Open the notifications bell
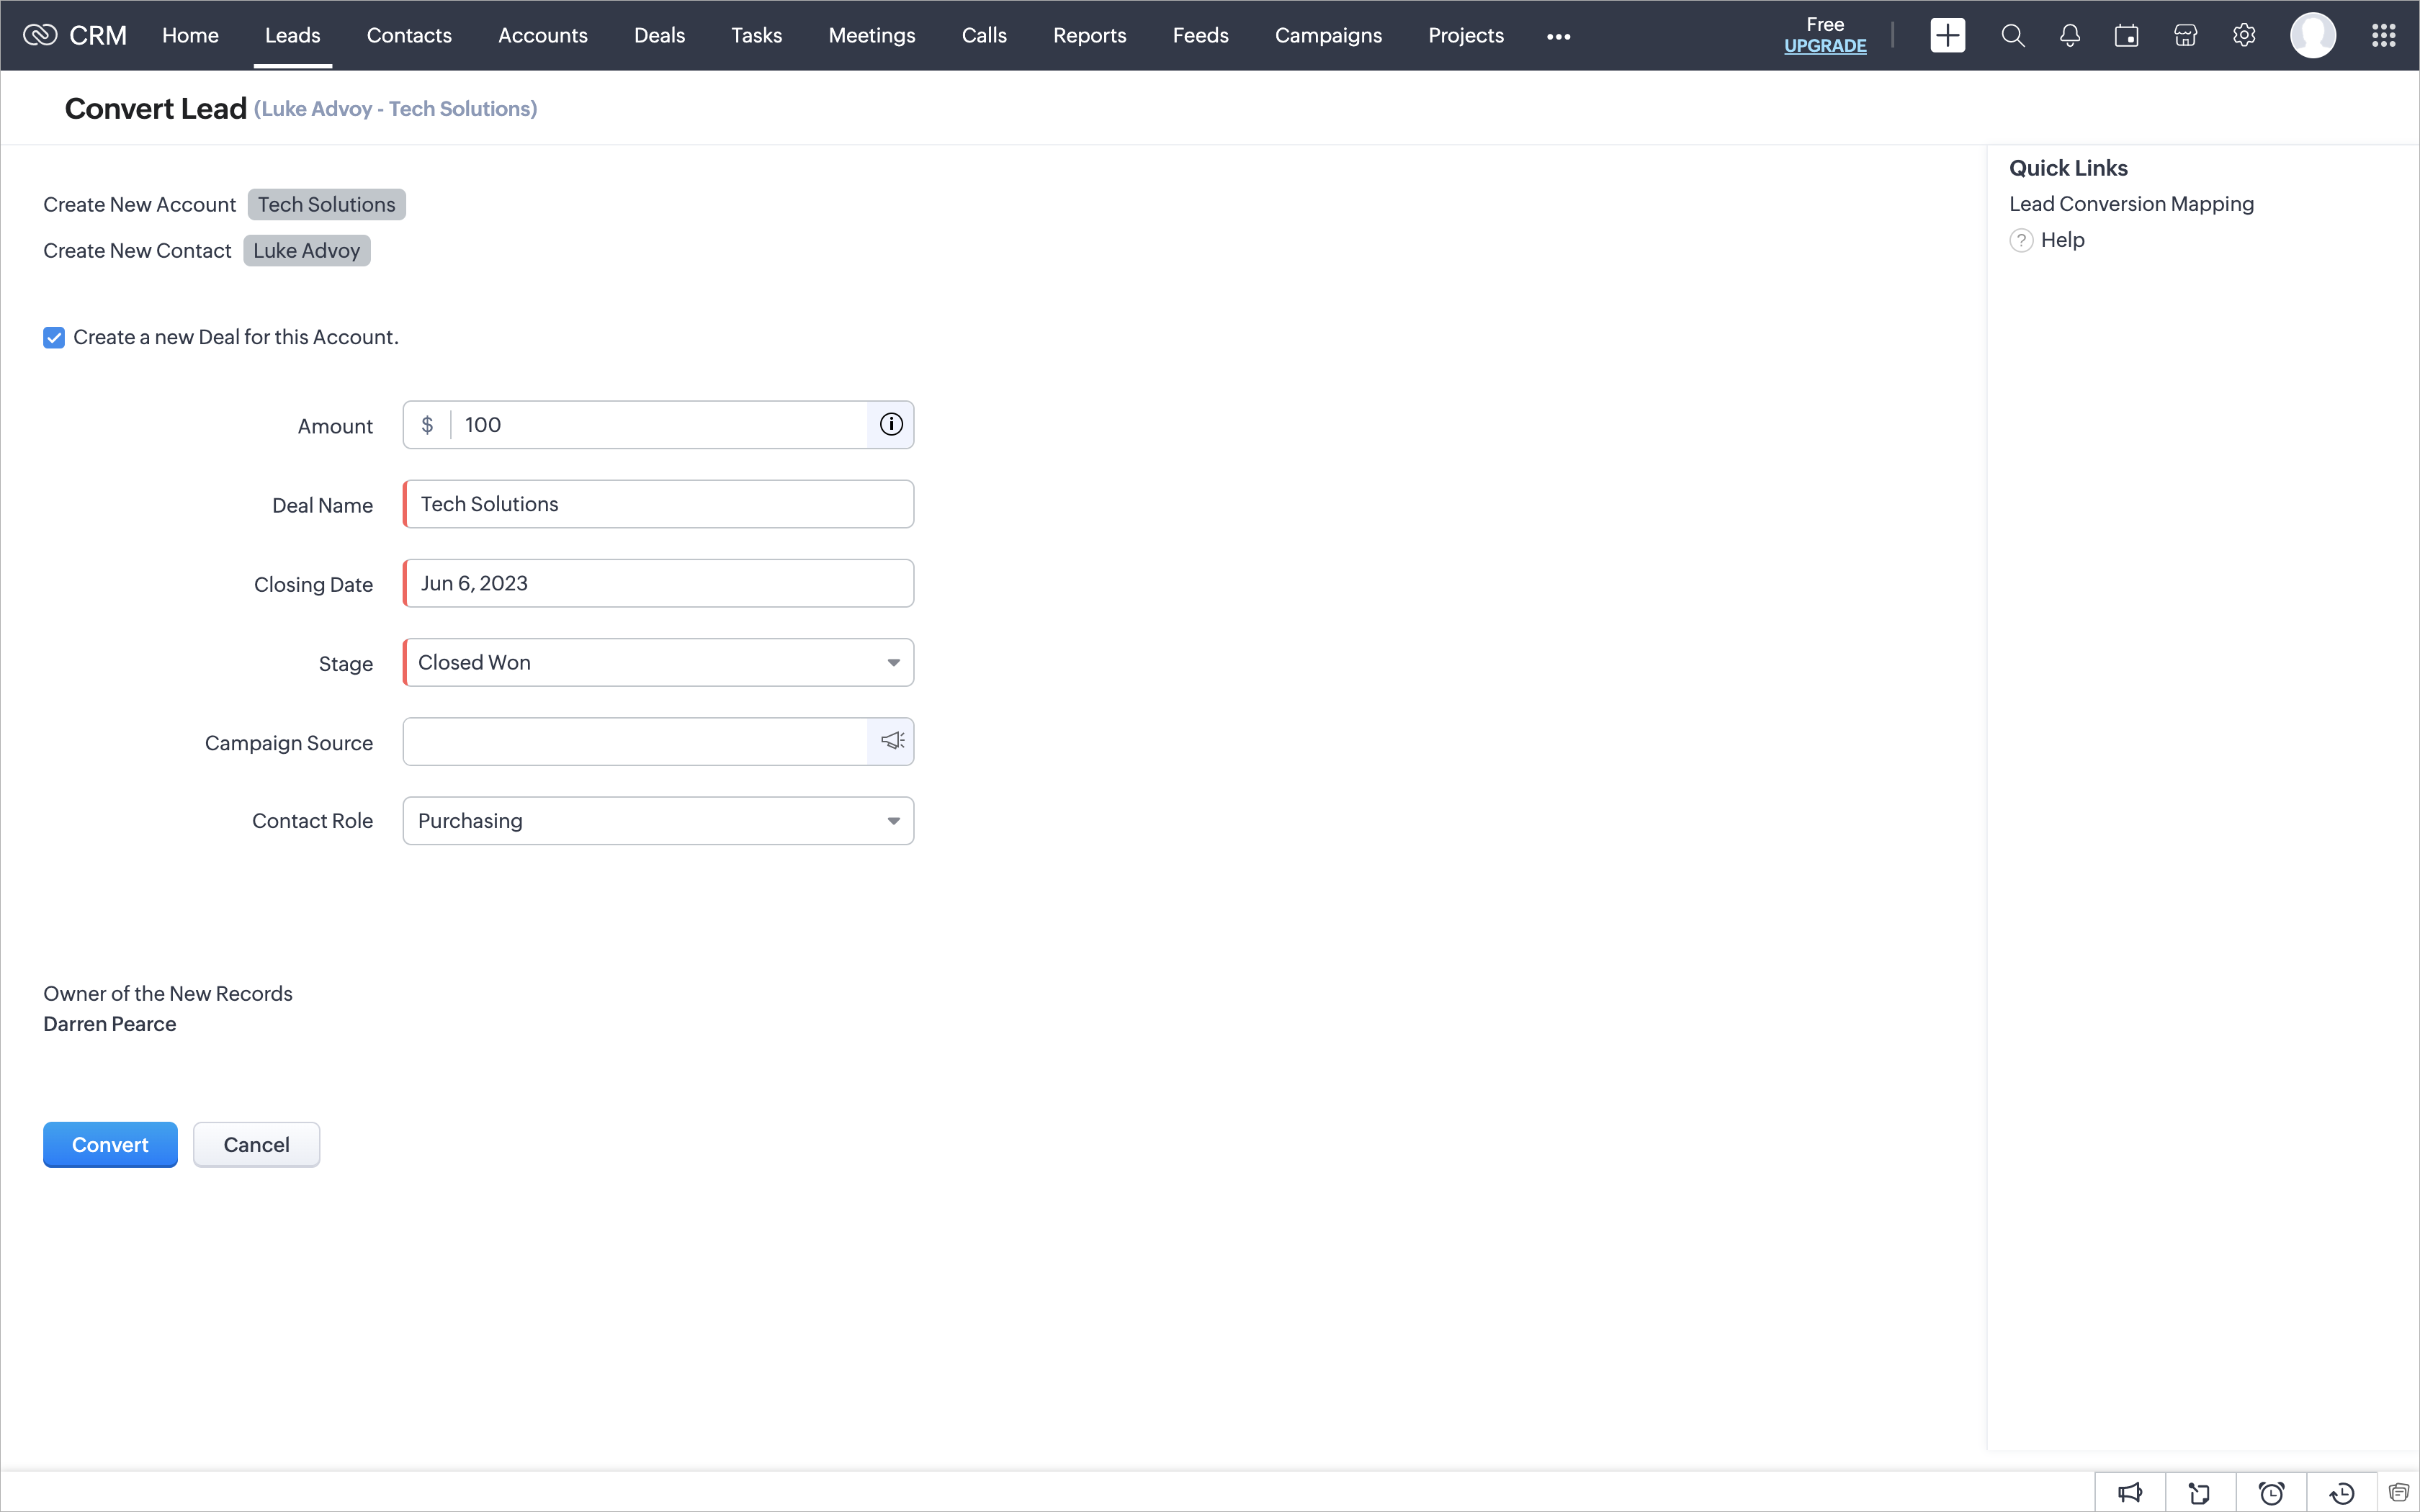The height and width of the screenshot is (1512, 2420). tap(2070, 36)
